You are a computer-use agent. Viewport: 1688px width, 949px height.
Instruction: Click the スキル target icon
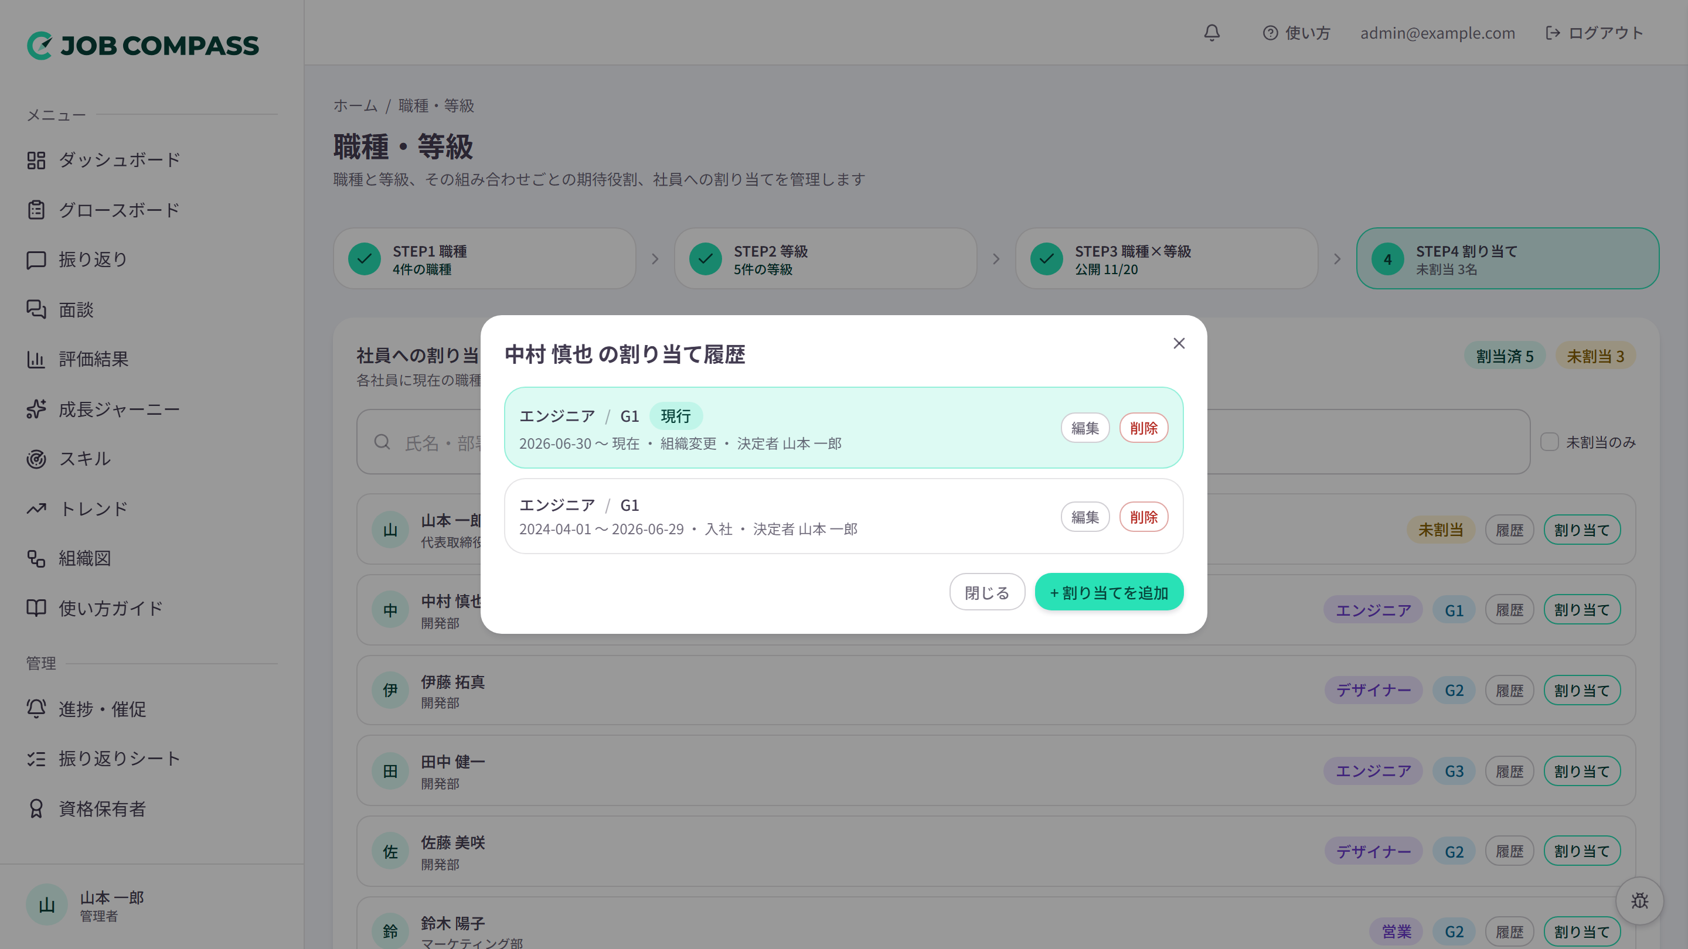click(x=36, y=459)
